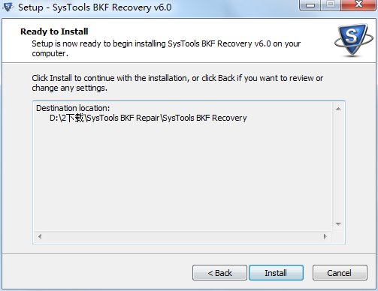
Task: Click the D:\2下载 installation path line
Action: 148,118
